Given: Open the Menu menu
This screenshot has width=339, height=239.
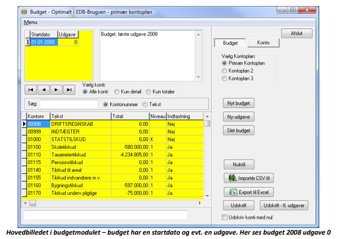Looking at the screenshot, I should 31,22.
